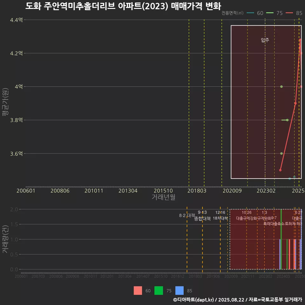Select the red 85-line point just below 4억
Image resolution: width=305 pixels, height=305 pixels.
[295, 103]
